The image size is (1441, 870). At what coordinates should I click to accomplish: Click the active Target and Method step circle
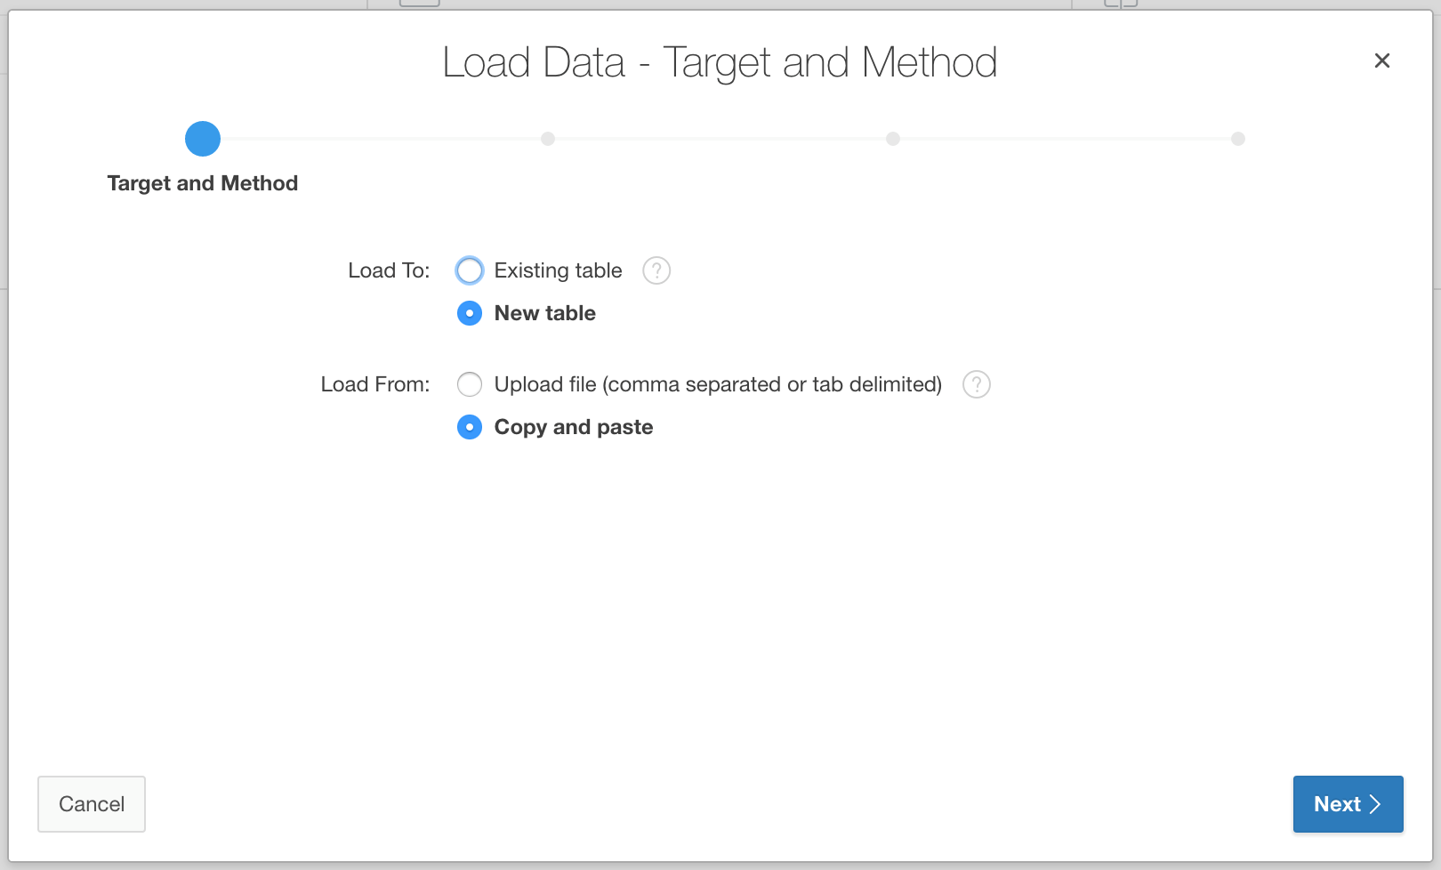pos(203,139)
